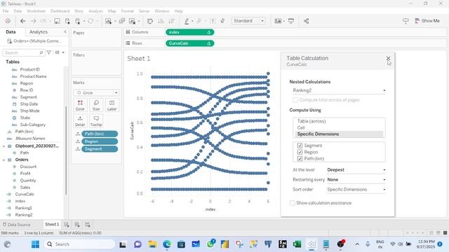The image size is (449, 252).
Task: Click the sort descending icon
Action: pyautogui.click(x=171, y=21)
